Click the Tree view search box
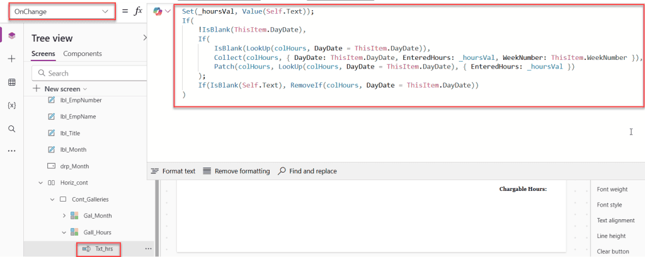645x257 pixels. [x=89, y=73]
